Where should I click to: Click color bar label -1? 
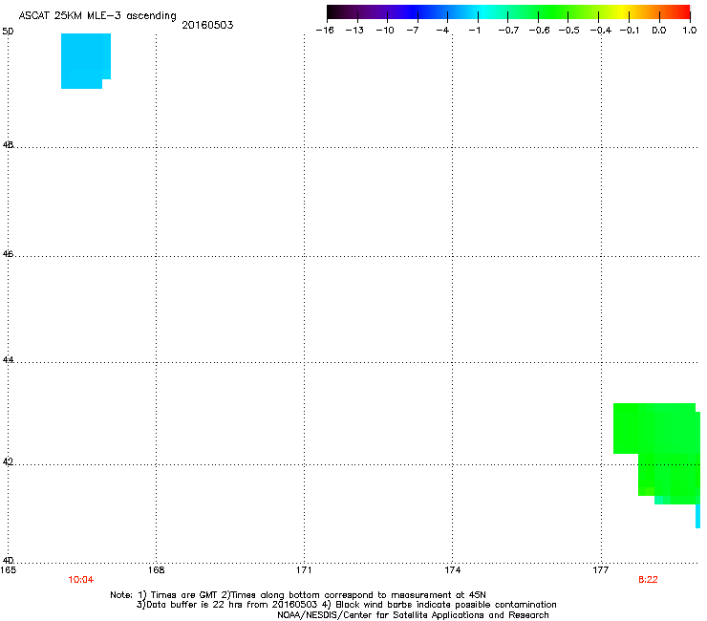tap(474, 31)
